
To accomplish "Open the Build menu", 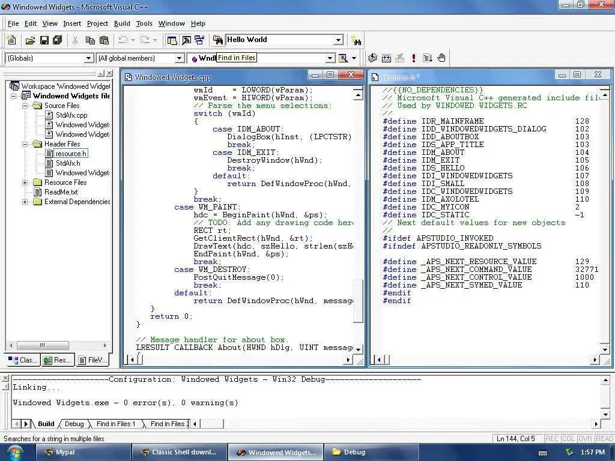I will tap(122, 23).
